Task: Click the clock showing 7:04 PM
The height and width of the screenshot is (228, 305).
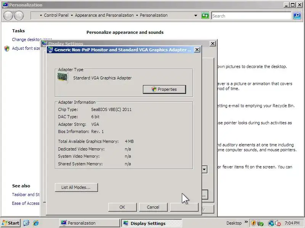Action: 292,223
